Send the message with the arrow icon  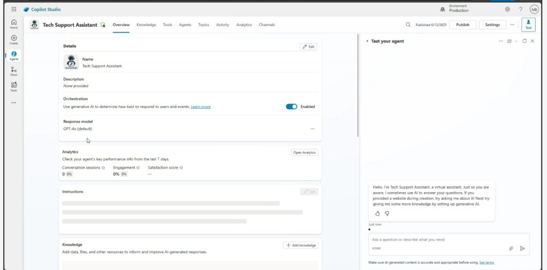[x=522, y=249]
